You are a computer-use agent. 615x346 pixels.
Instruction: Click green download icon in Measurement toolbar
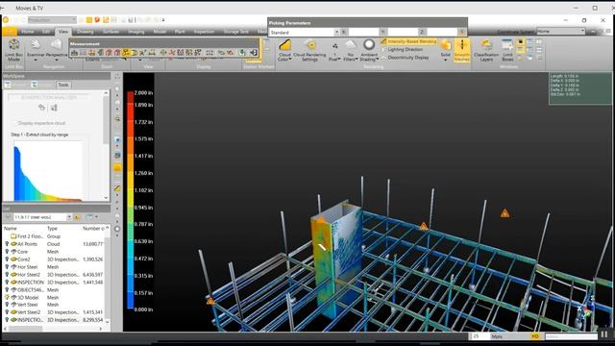[243, 52]
